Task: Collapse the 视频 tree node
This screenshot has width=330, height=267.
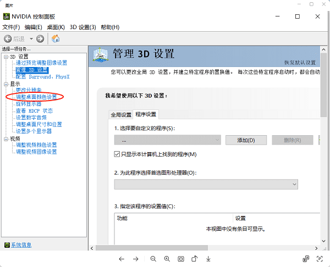Action: point(6,139)
